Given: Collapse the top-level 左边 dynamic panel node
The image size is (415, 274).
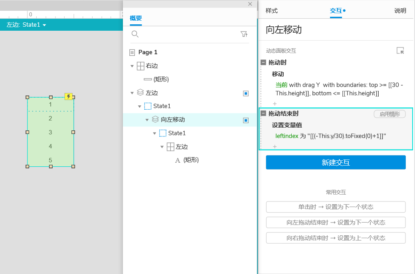Looking at the screenshot, I should click(132, 93).
